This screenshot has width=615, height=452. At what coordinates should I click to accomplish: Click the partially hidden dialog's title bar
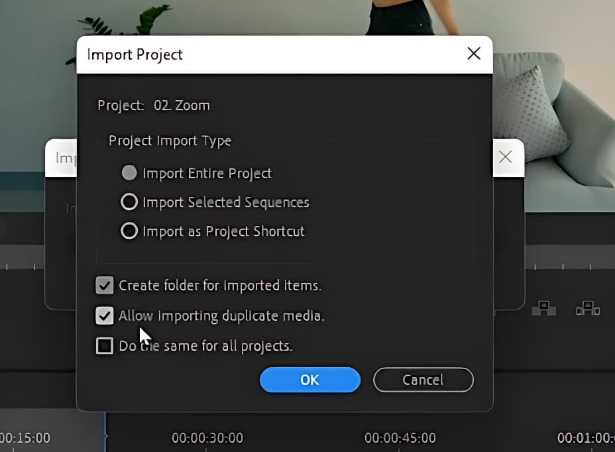[61, 158]
